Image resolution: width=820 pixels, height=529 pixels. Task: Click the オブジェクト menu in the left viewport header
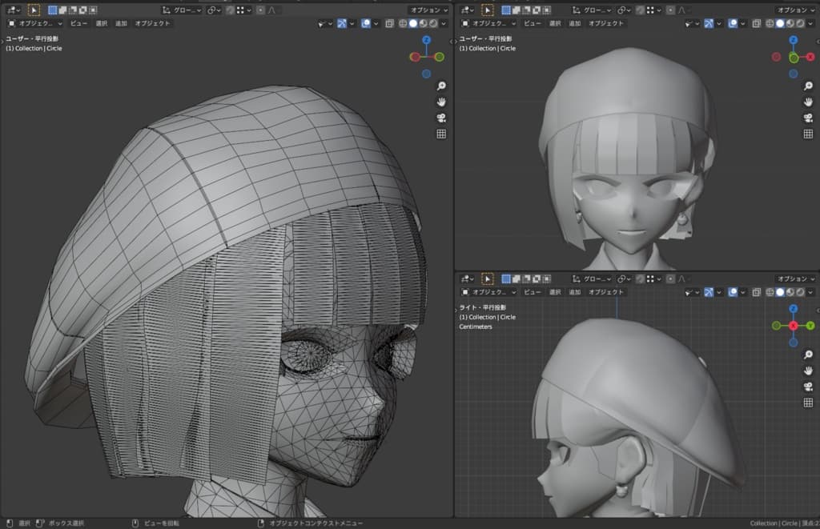coord(152,23)
